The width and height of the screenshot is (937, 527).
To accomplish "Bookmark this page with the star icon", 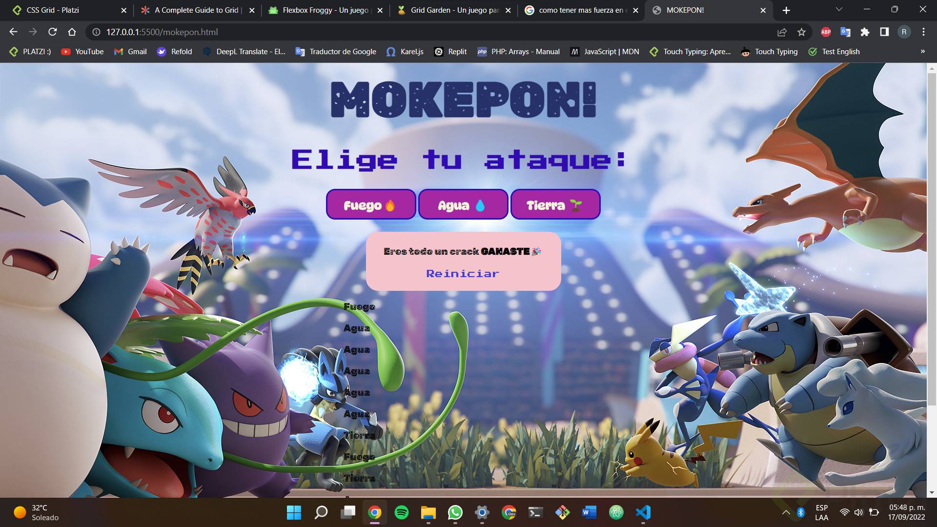I will click(x=801, y=32).
